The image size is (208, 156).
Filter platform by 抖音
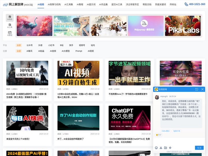pos(40,45)
